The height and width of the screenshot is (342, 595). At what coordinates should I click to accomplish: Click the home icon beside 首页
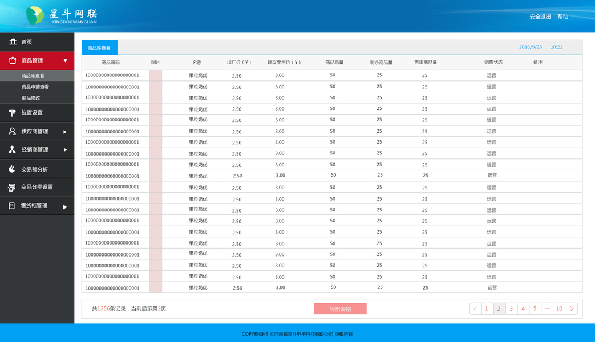tap(13, 42)
